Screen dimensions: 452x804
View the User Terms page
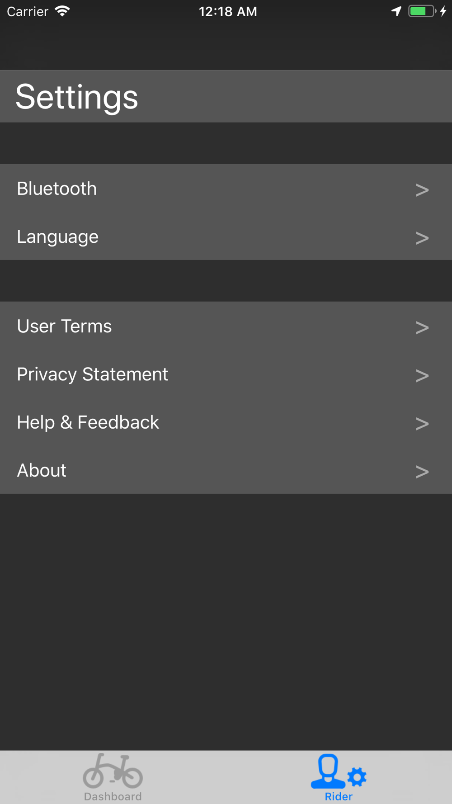click(64, 326)
